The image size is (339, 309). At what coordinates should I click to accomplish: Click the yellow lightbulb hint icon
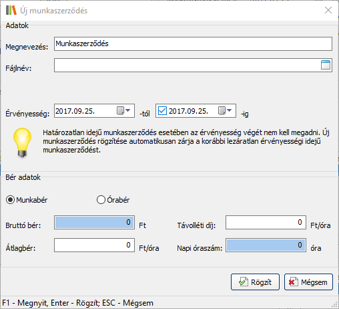(x=22, y=142)
